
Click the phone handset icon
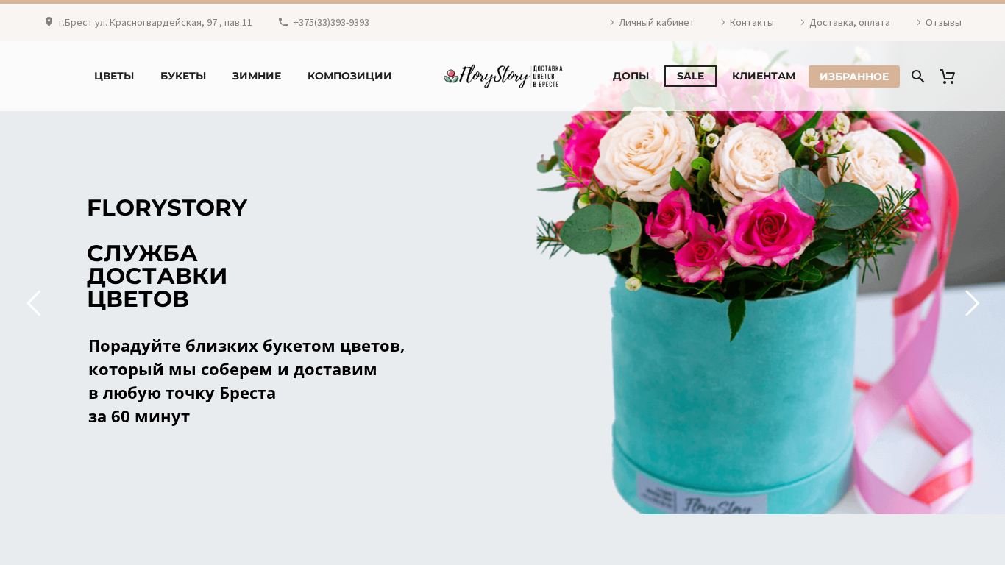pyautogui.click(x=283, y=22)
